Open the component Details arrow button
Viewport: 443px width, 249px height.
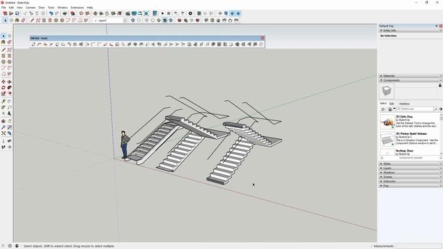441,109
